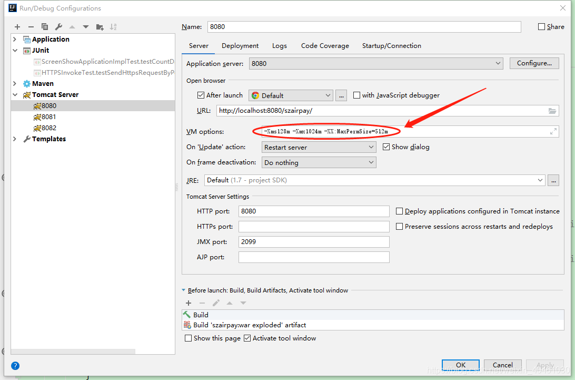Select Build 'szairpay:war exploded' artifact task

pyautogui.click(x=373, y=325)
